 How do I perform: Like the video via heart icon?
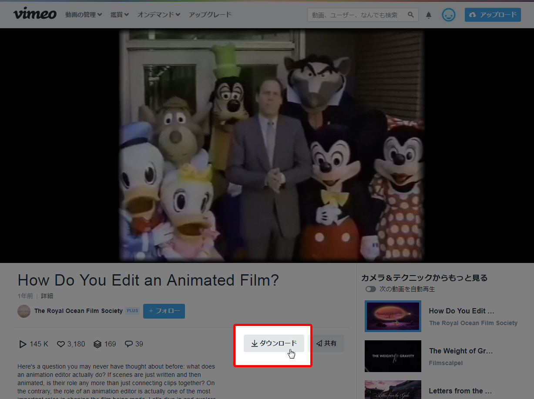click(61, 344)
